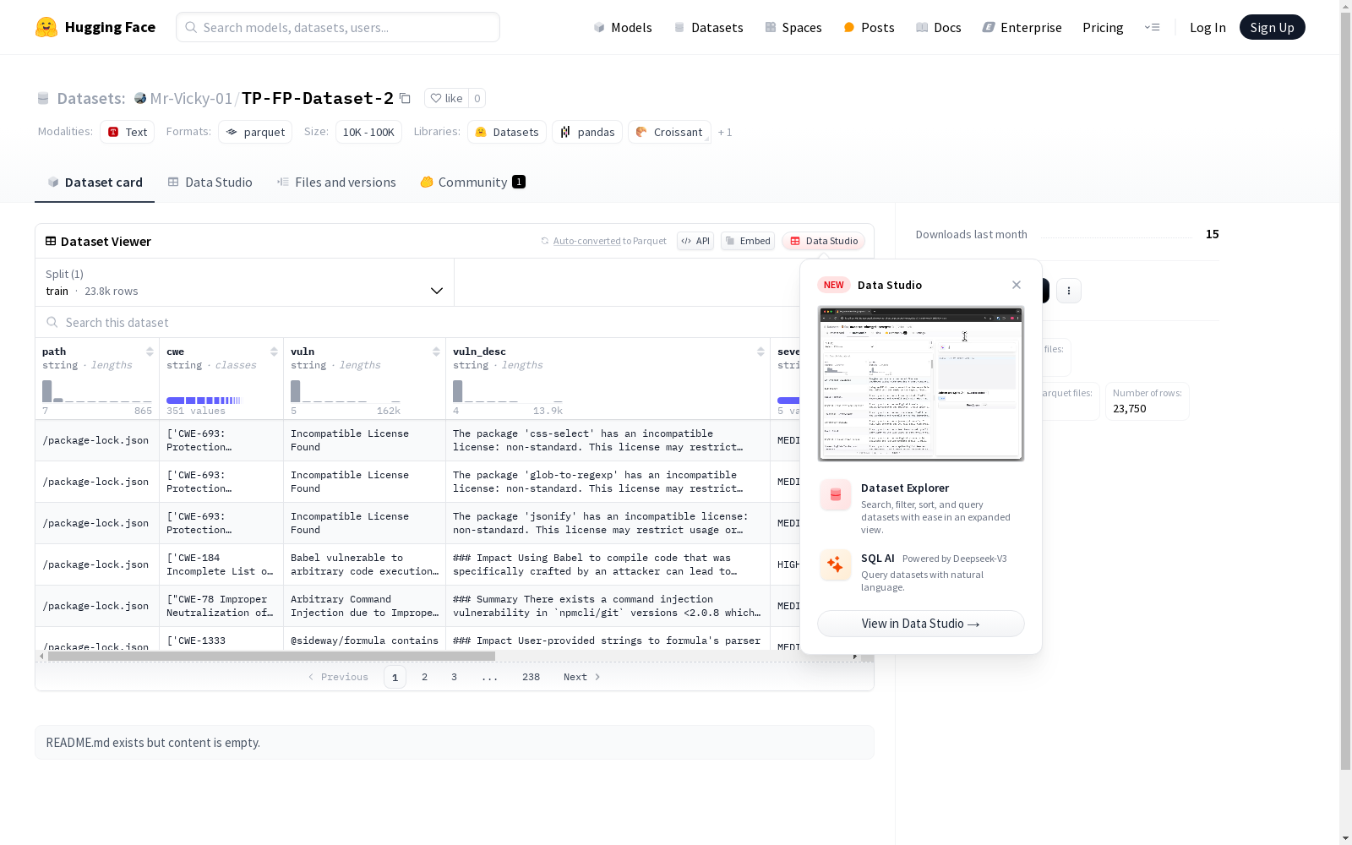Sort the path column
1352x845 pixels.
pyautogui.click(x=150, y=352)
